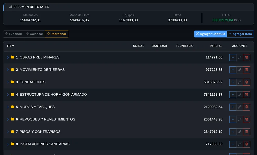
Task: Select the Mano de Obra value 5949416,96
Action: tap(79, 20)
